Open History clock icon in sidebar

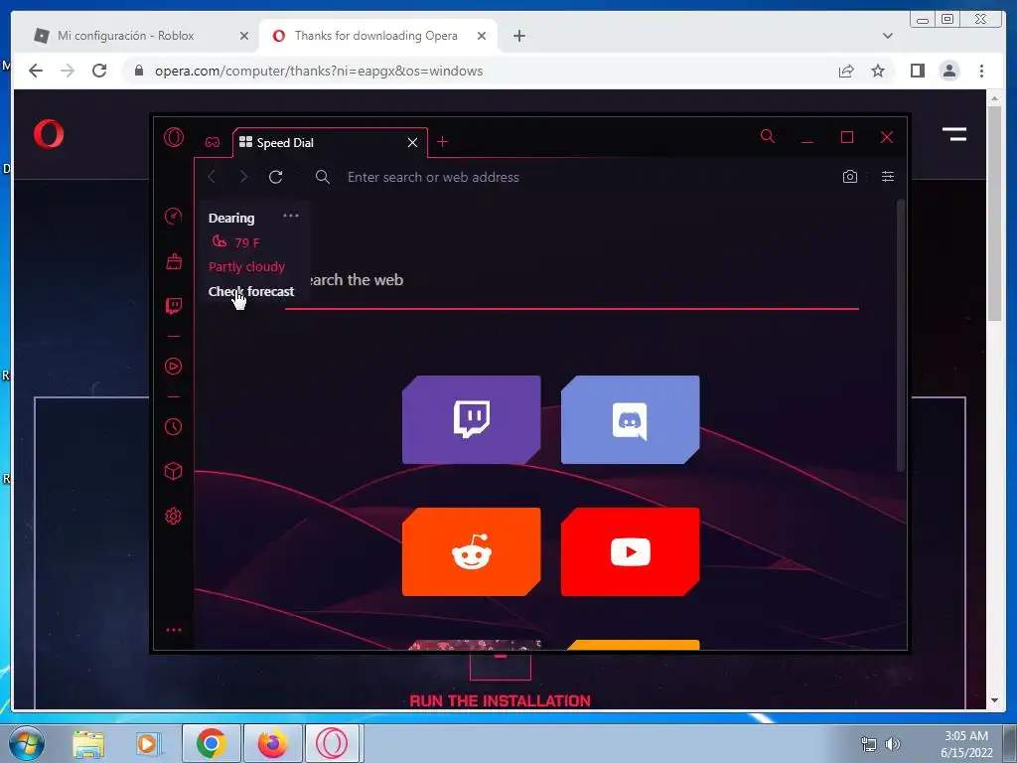pyautogui.click(x=173, y=427)
